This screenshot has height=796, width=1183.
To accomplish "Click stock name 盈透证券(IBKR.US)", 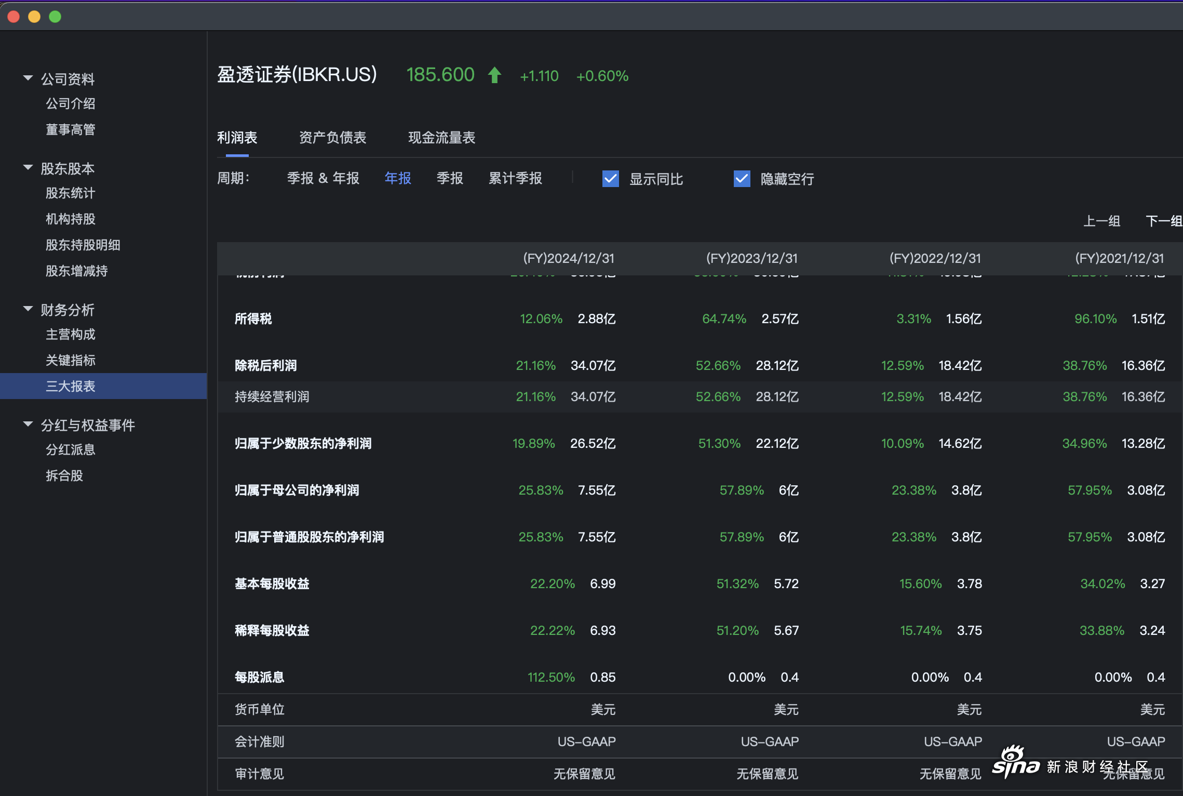I will click(x=297, y=75).
